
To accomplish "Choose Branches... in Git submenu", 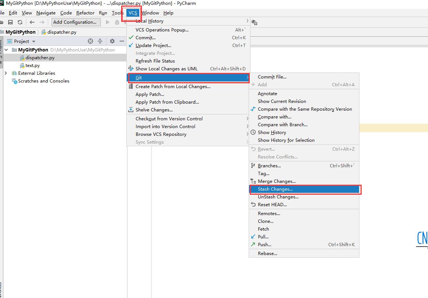I will pos(304,166).
